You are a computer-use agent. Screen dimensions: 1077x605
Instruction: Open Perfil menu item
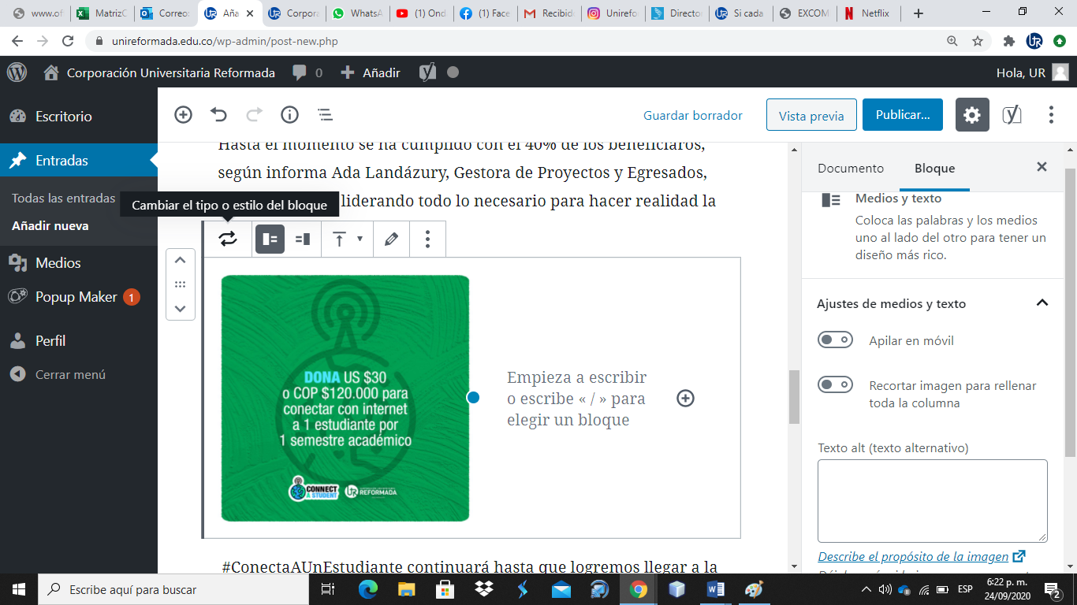(x=79, y=340)
